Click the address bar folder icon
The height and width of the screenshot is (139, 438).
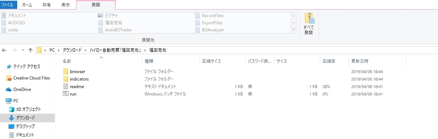pos(39,50)
